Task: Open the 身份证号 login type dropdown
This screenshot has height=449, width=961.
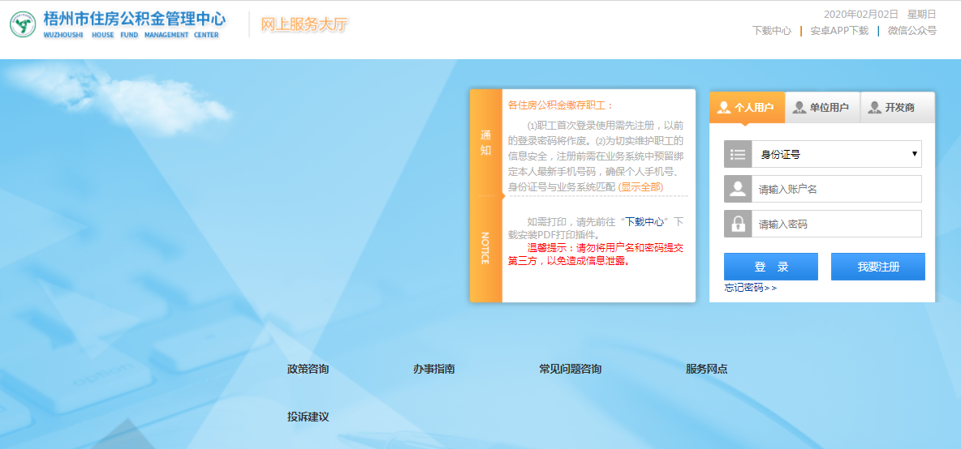Action: (837, 154)
